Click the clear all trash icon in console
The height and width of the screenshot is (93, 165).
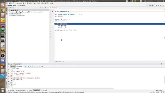[x=11, y=80]
